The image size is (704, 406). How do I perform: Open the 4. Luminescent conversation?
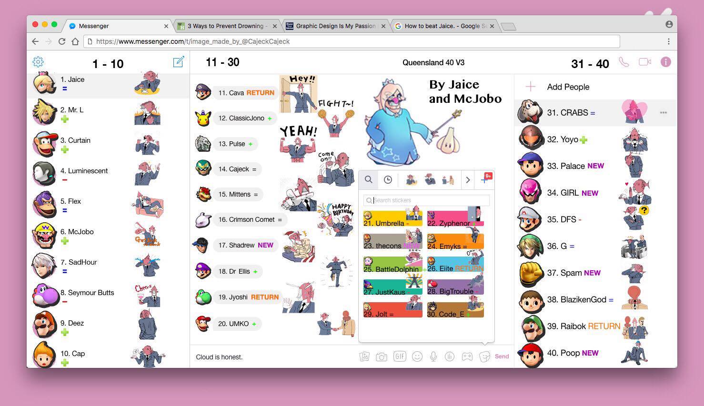(x=108, y=175)
